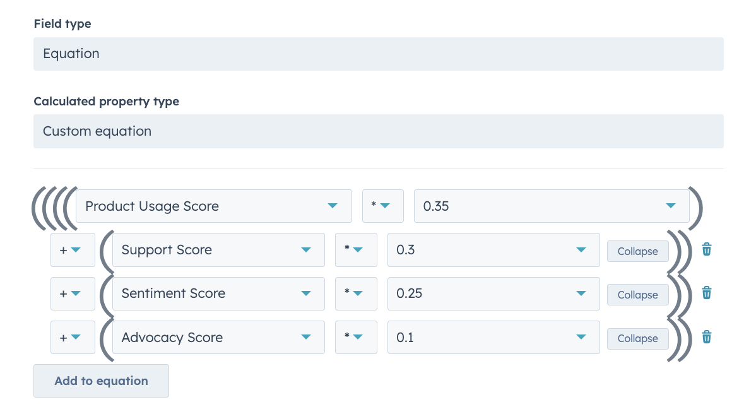Click the Custom equation property type field

(378, 131)
